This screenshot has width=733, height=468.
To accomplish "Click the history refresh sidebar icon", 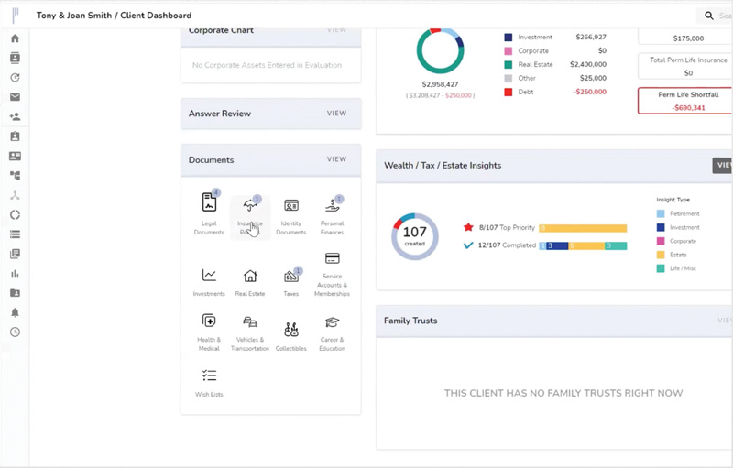I will click(x=15, y=78).
